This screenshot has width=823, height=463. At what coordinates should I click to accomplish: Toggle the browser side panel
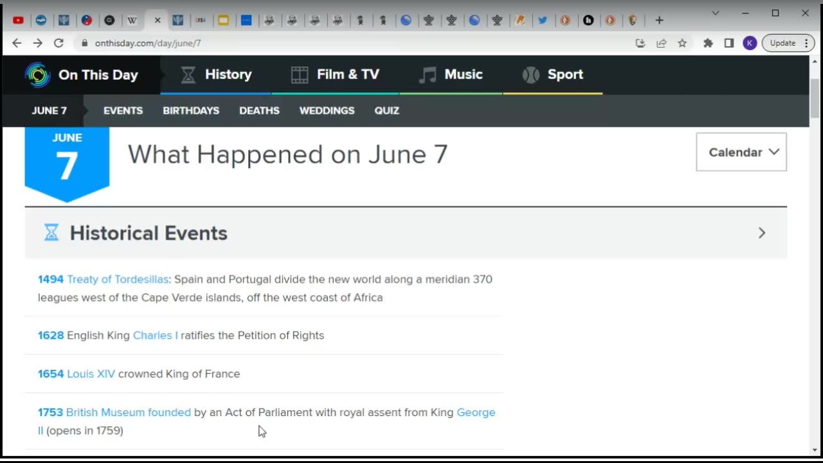(729, 43)
